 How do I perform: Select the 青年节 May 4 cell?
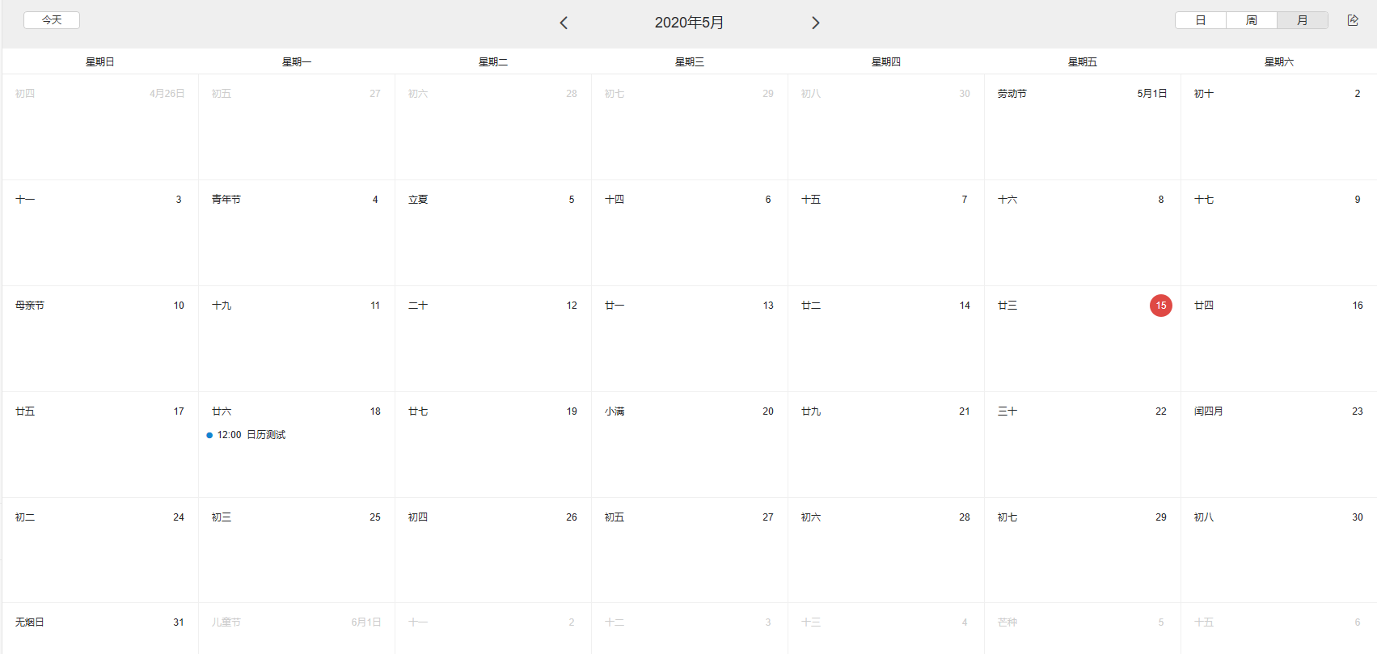[x=296, y=234]
